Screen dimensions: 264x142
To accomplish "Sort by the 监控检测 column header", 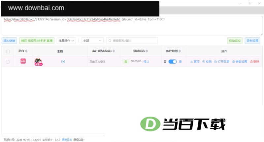I will point(174,51).
